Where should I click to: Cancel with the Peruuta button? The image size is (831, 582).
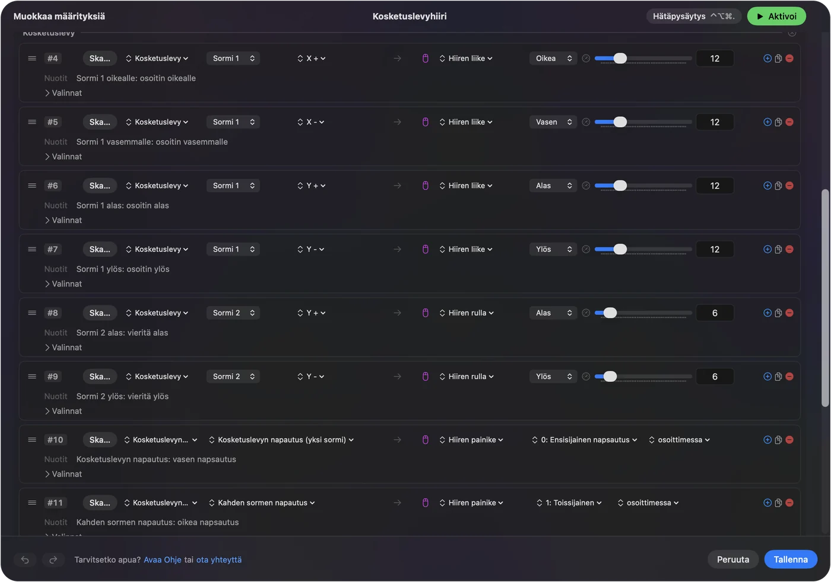pos(733,559)
